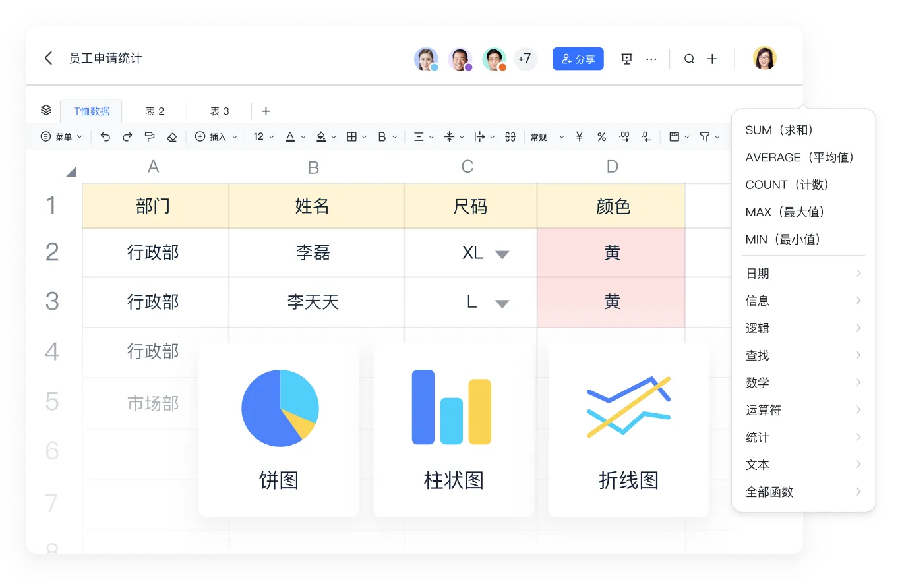Open the size dropdown for 李天天's row
The height and width of the screenshot is (580, 902).
(502, 304)
